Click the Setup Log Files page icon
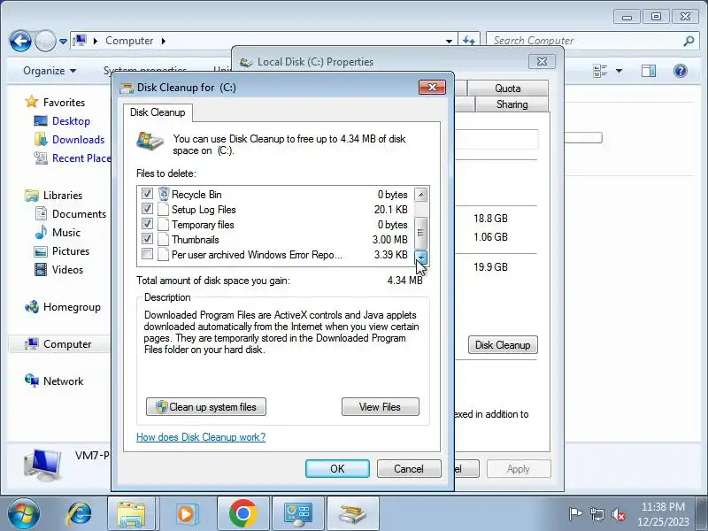Image resolution: width=708 pixels, height=531 pixels. point(164,210)
